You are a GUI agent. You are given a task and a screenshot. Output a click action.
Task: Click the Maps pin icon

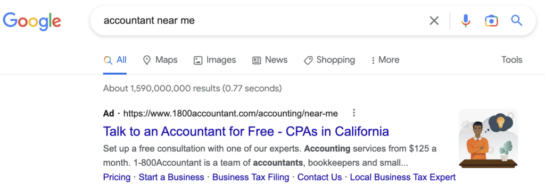pyautogui.click(x=147, y=60)
